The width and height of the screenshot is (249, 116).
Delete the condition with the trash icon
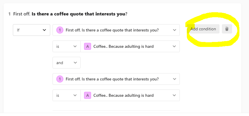(227, 29)
